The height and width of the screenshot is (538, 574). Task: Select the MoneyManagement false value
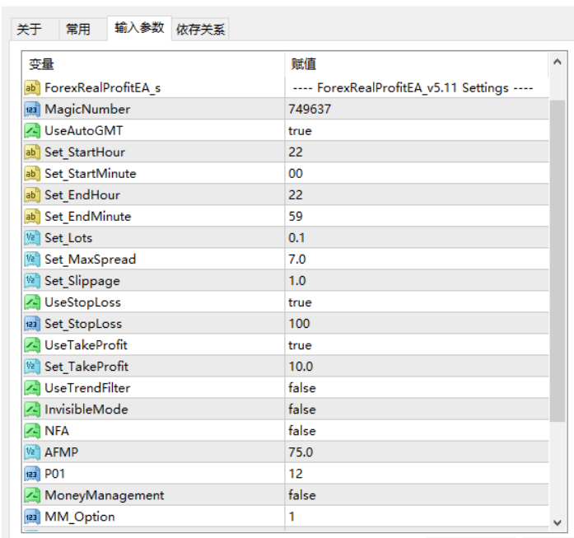click(302, 495)
